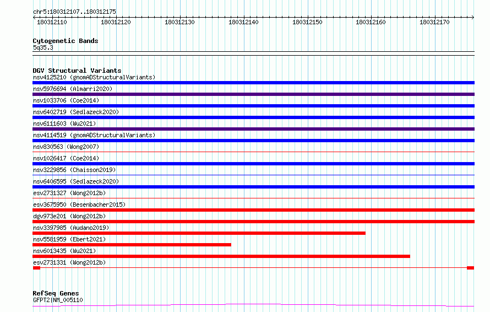Click ruler position 180312130
490x312 pixels.
pyautogui.click(x=179, y=22)
